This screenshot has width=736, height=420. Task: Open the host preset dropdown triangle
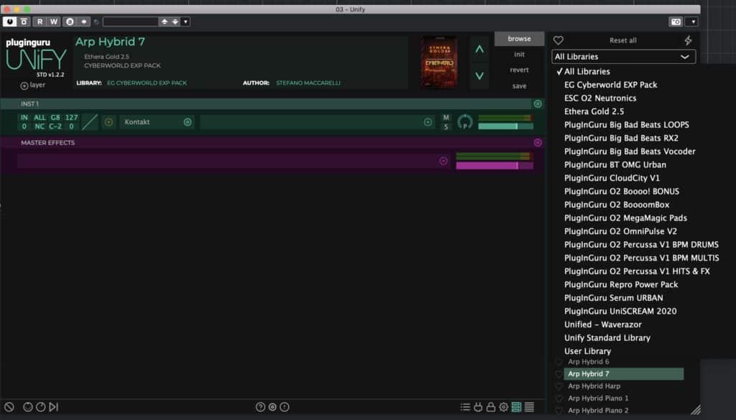tap(185, 22)
